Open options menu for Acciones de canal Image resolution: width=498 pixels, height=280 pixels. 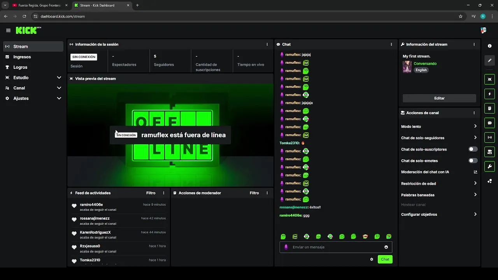[x=474, y=113]
